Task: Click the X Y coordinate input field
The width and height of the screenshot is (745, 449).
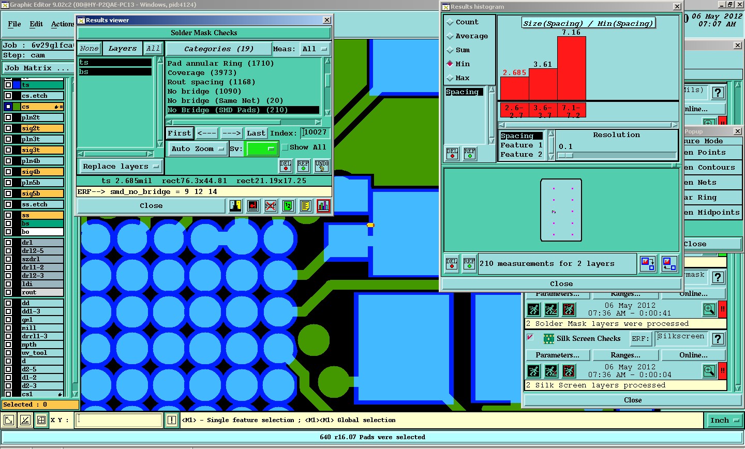Action: pyautogui.click(x=119, y=420)
